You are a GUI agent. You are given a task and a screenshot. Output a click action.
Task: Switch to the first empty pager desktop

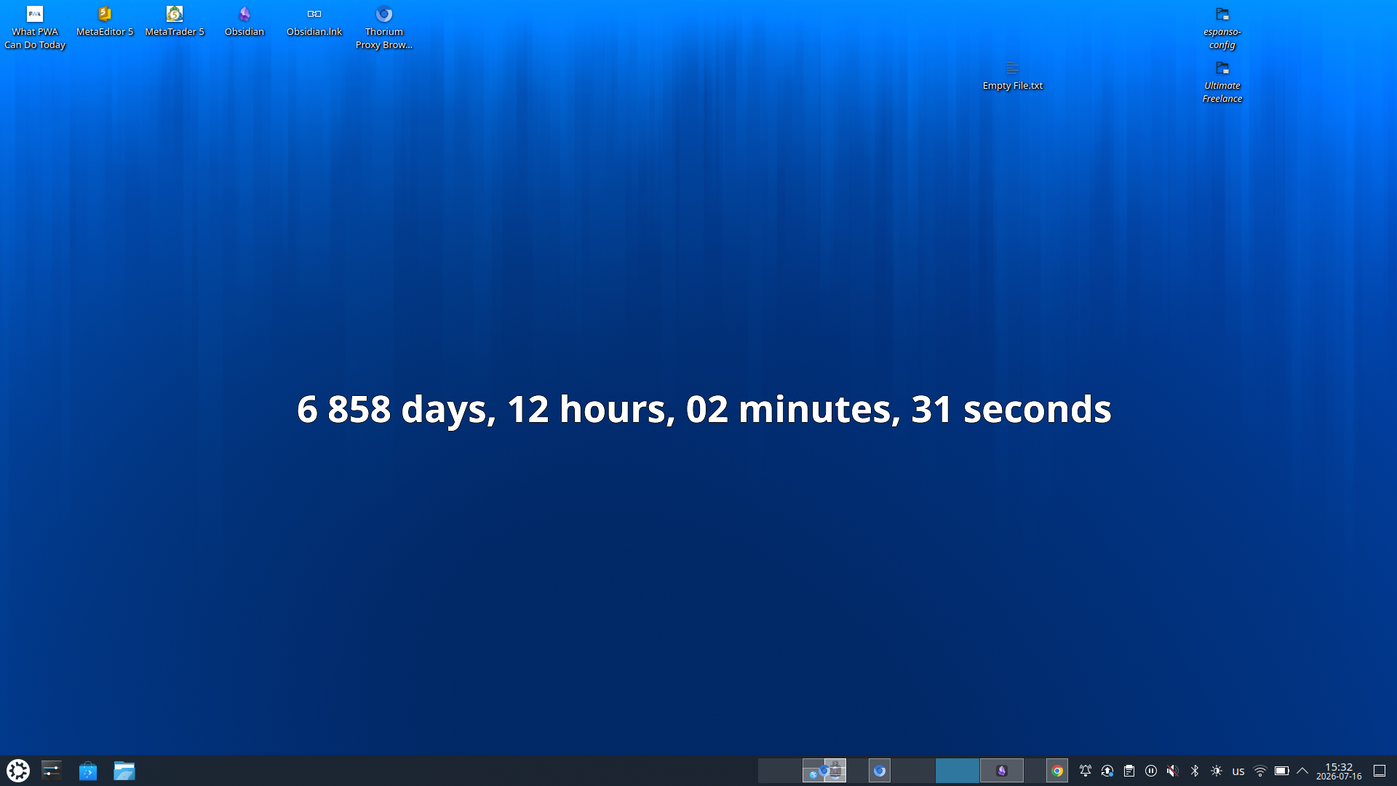pyautogui.click(x=780, y=771)
